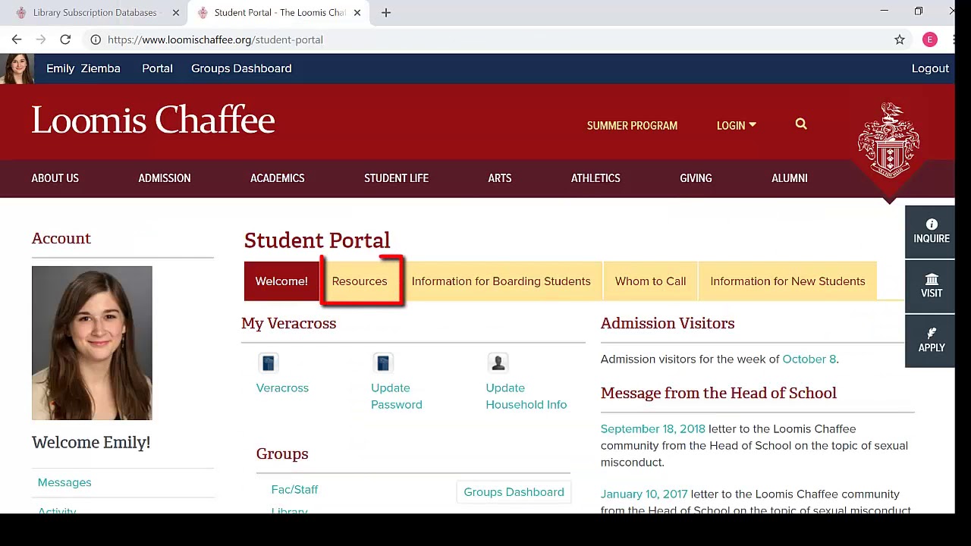
Task: Open the Apply side button
Action: (x=931, y=340)
